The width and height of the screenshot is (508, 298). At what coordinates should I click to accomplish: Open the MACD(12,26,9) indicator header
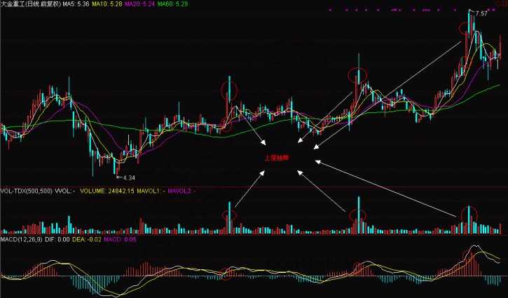23,239
